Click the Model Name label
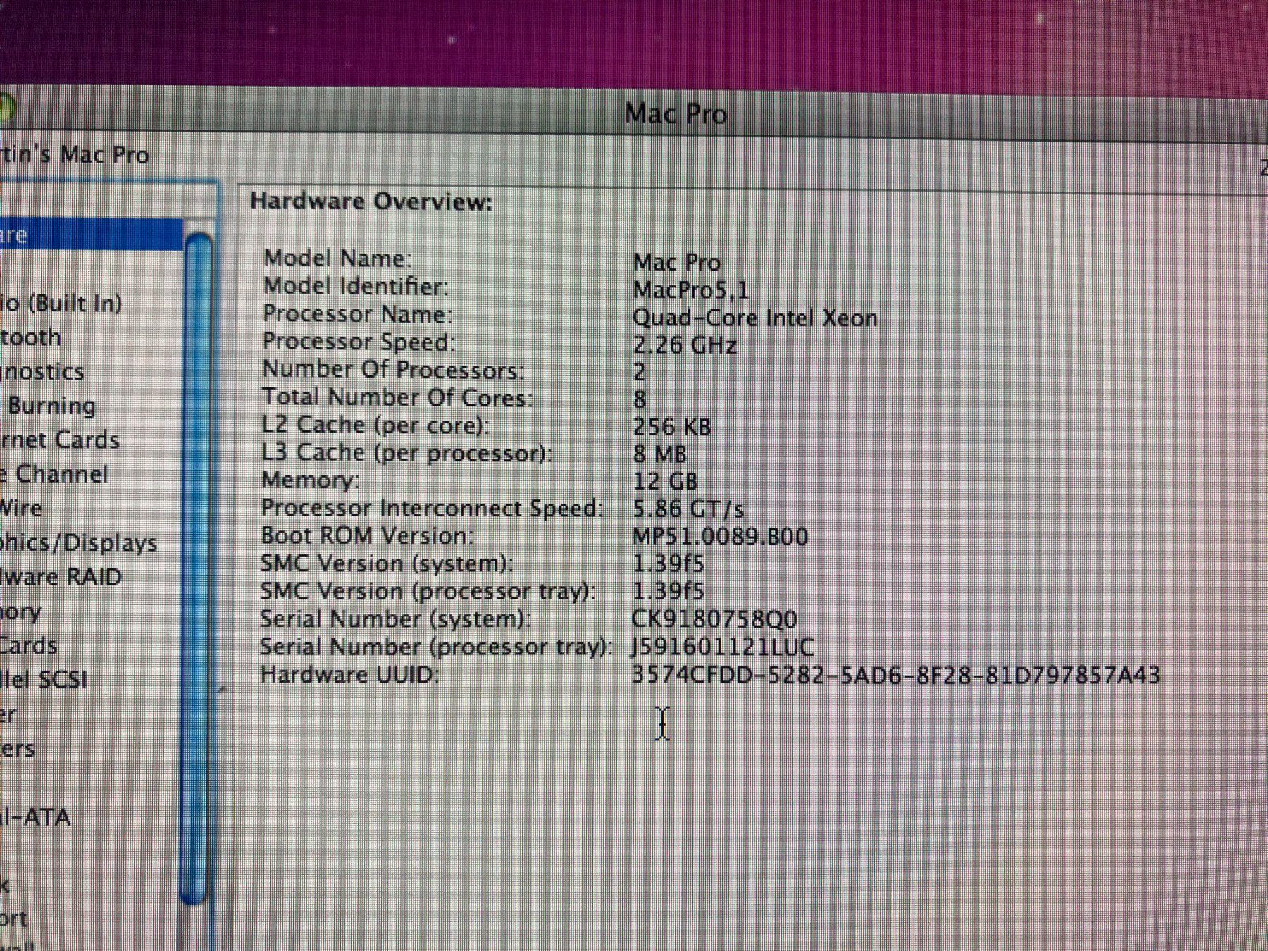 pos(338,259)
